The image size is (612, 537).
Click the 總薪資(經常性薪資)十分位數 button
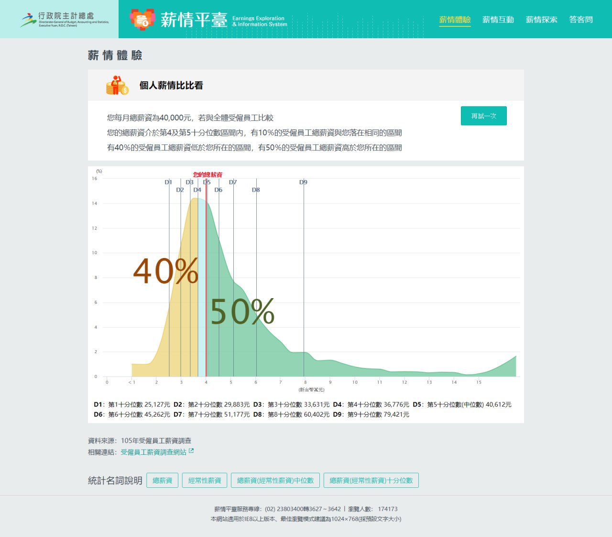[371, 480]
